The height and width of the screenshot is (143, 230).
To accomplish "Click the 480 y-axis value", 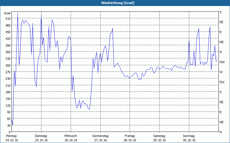I will [x=8, y=25].
